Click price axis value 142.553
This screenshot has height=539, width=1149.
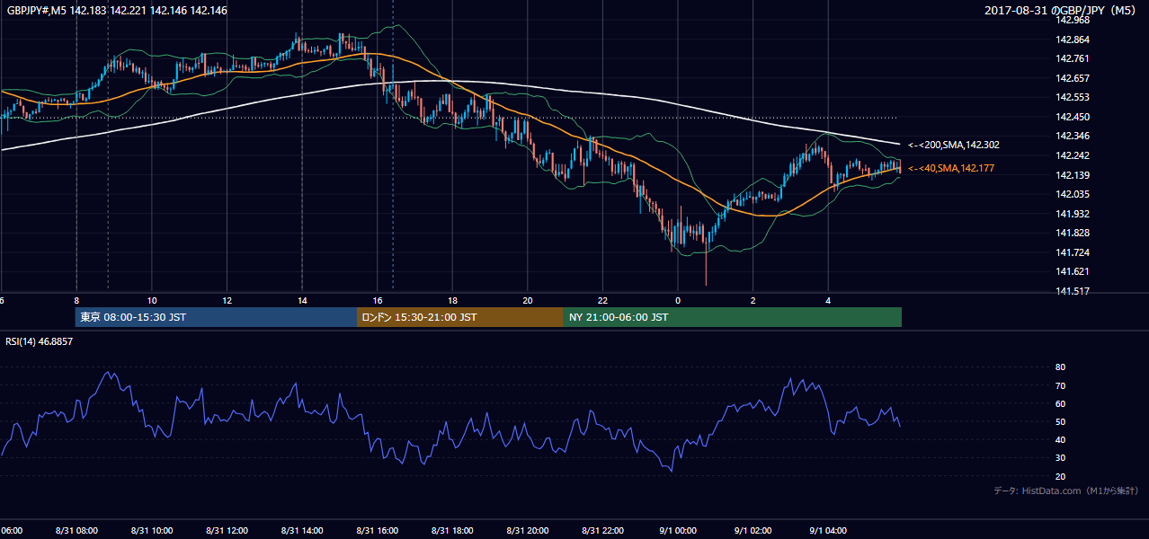coord(1073,97)
